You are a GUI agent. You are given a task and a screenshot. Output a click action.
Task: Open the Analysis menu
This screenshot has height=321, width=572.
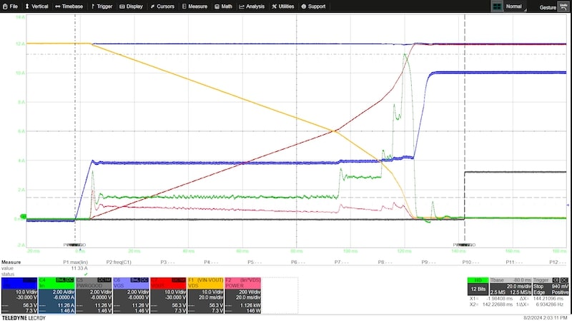click(252, 6)
